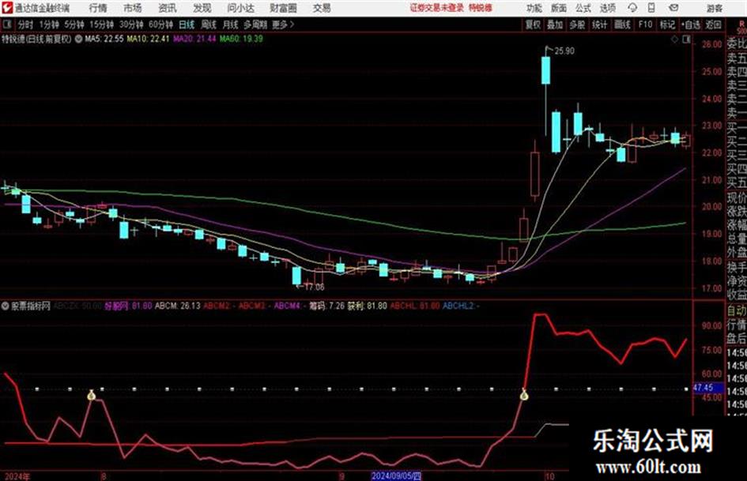Click the 17.06 low price label
This screenshot has height=481, width=747.
point(315,287)
